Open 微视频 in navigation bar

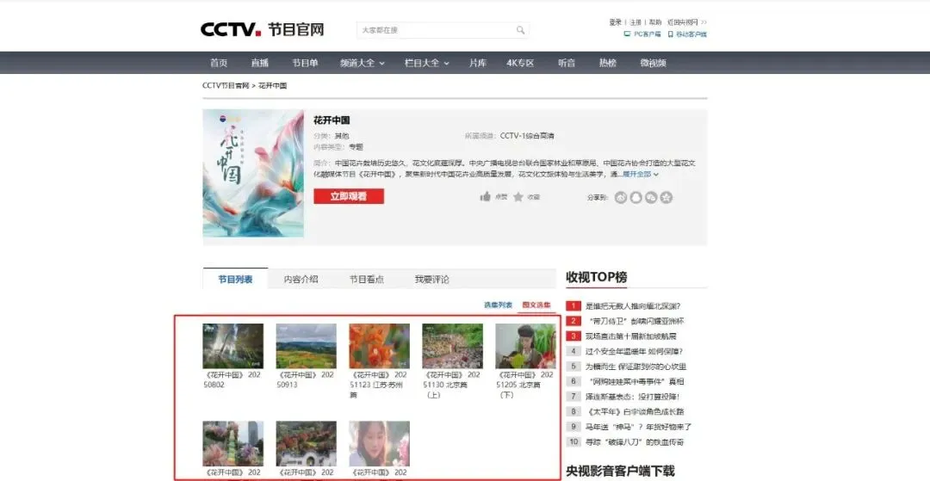pos(653,63)
